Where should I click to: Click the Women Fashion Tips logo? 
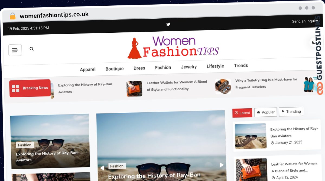(173, 48)
